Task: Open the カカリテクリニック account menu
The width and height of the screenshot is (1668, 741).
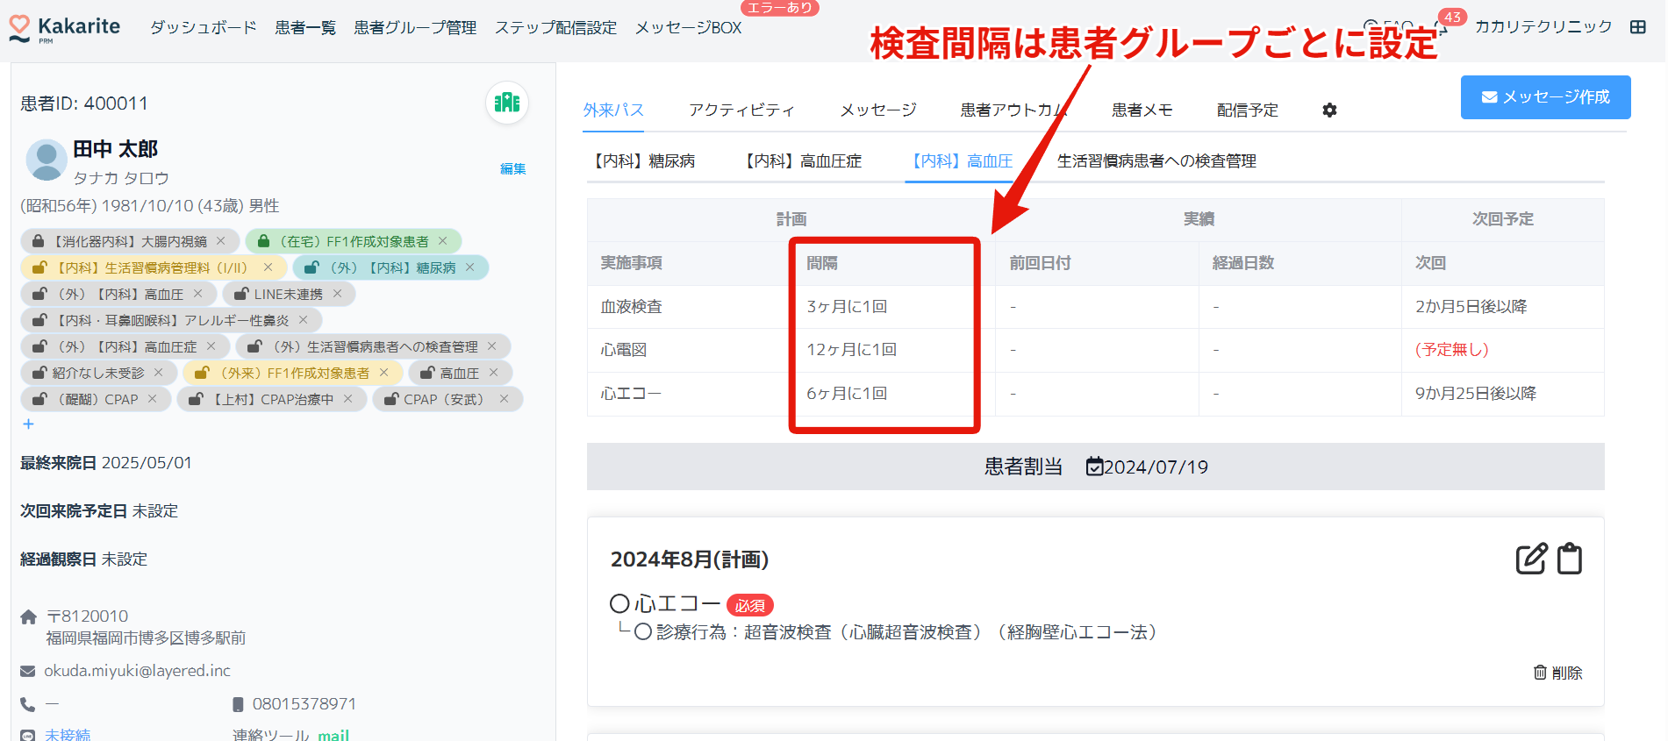Action: click(1543, 27)
